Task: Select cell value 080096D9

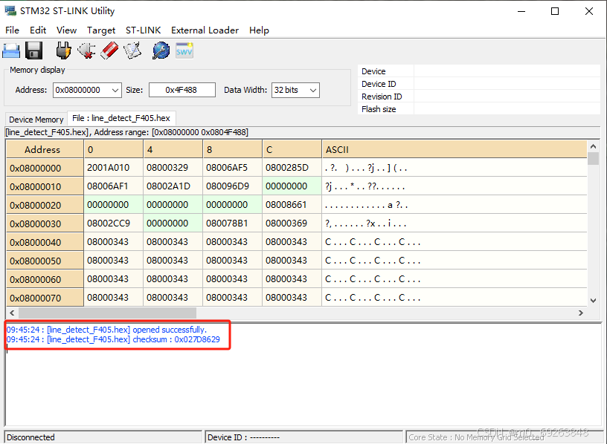Action: tap(233, 186)
